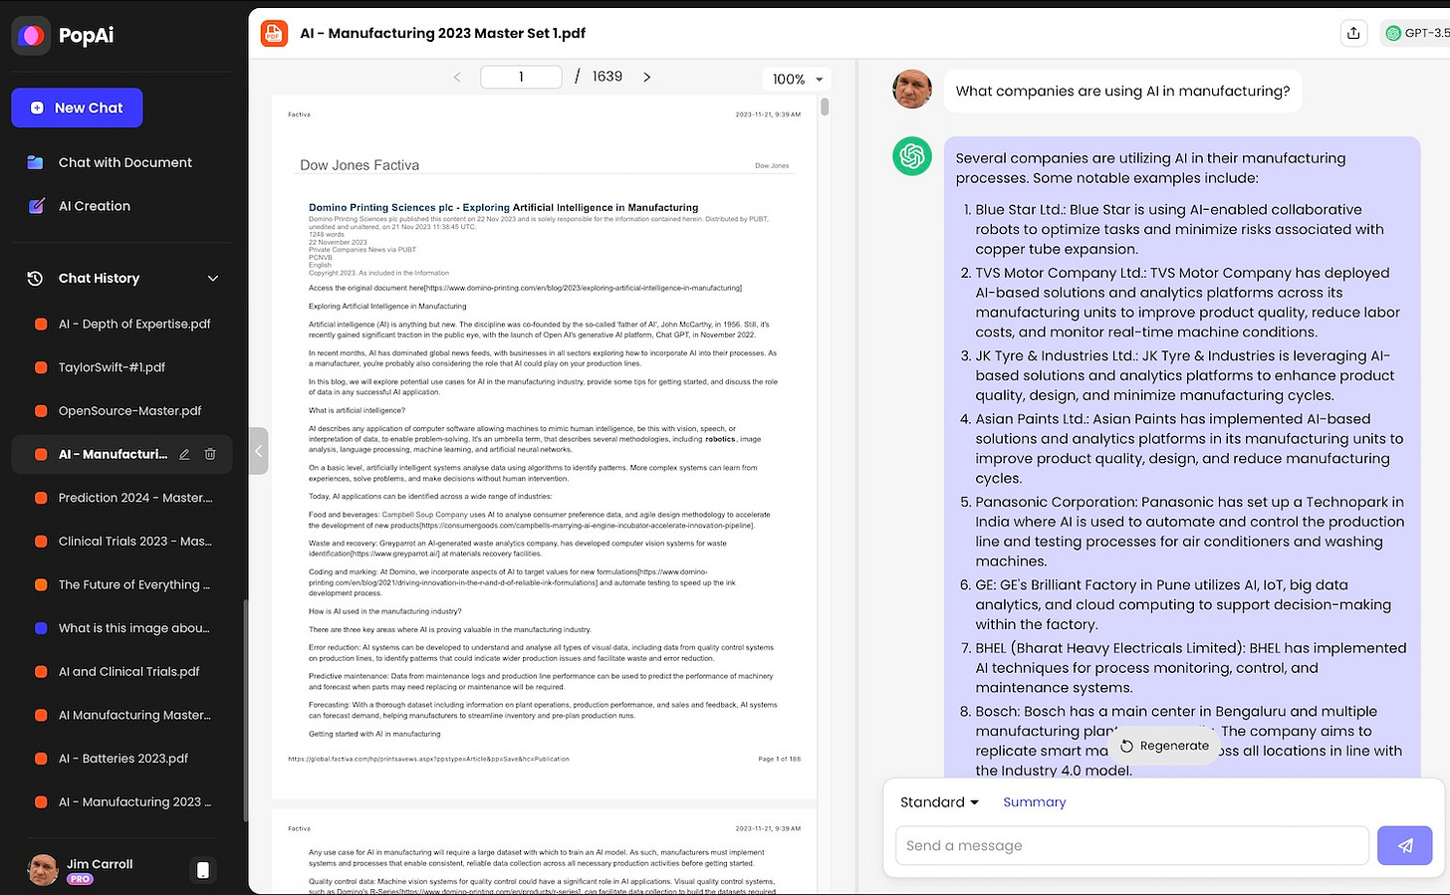Click the Send a message input
Viewport: 1450px width, 895px height.
pyautogui.click(x=1132, y=845)
